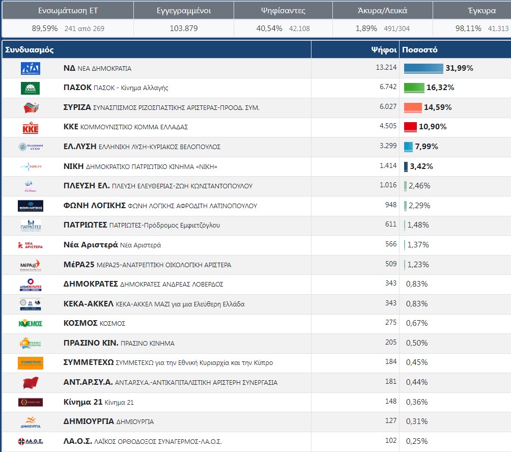Select the ΑΝΤ.ΑΡ.ΣΥ.Α. red flag logo
The width and height of the screenshot is (511, 452).
pos(30,383)
